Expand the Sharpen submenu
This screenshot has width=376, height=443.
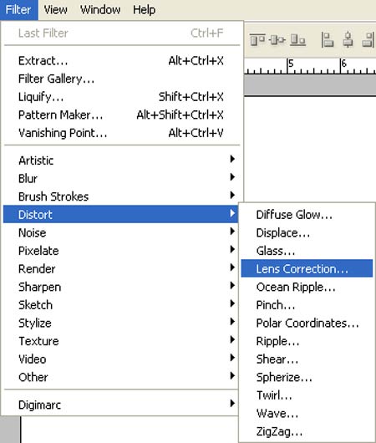click(x=121, y=287)
